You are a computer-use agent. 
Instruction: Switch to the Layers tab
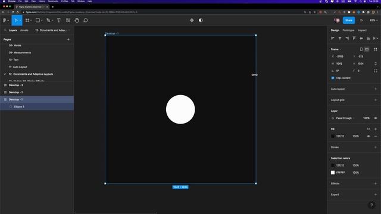13,30
